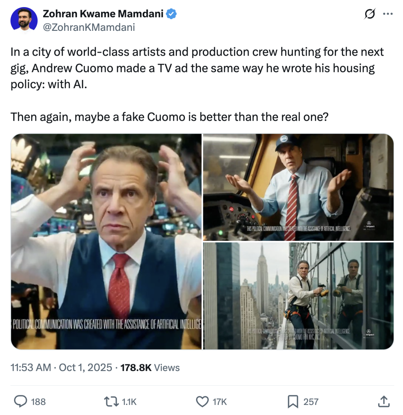The width and height of the screenshot is (403, 415).
Task: Click the repost arrows icon
Action: tap(111, 401)
